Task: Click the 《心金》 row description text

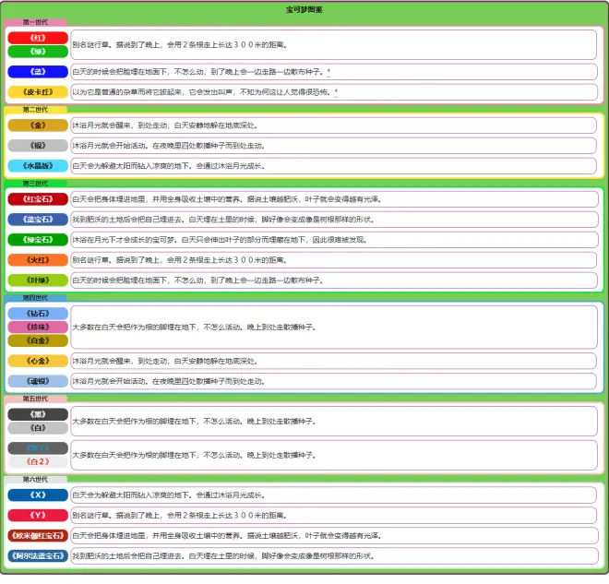Action: click(165, 361)
